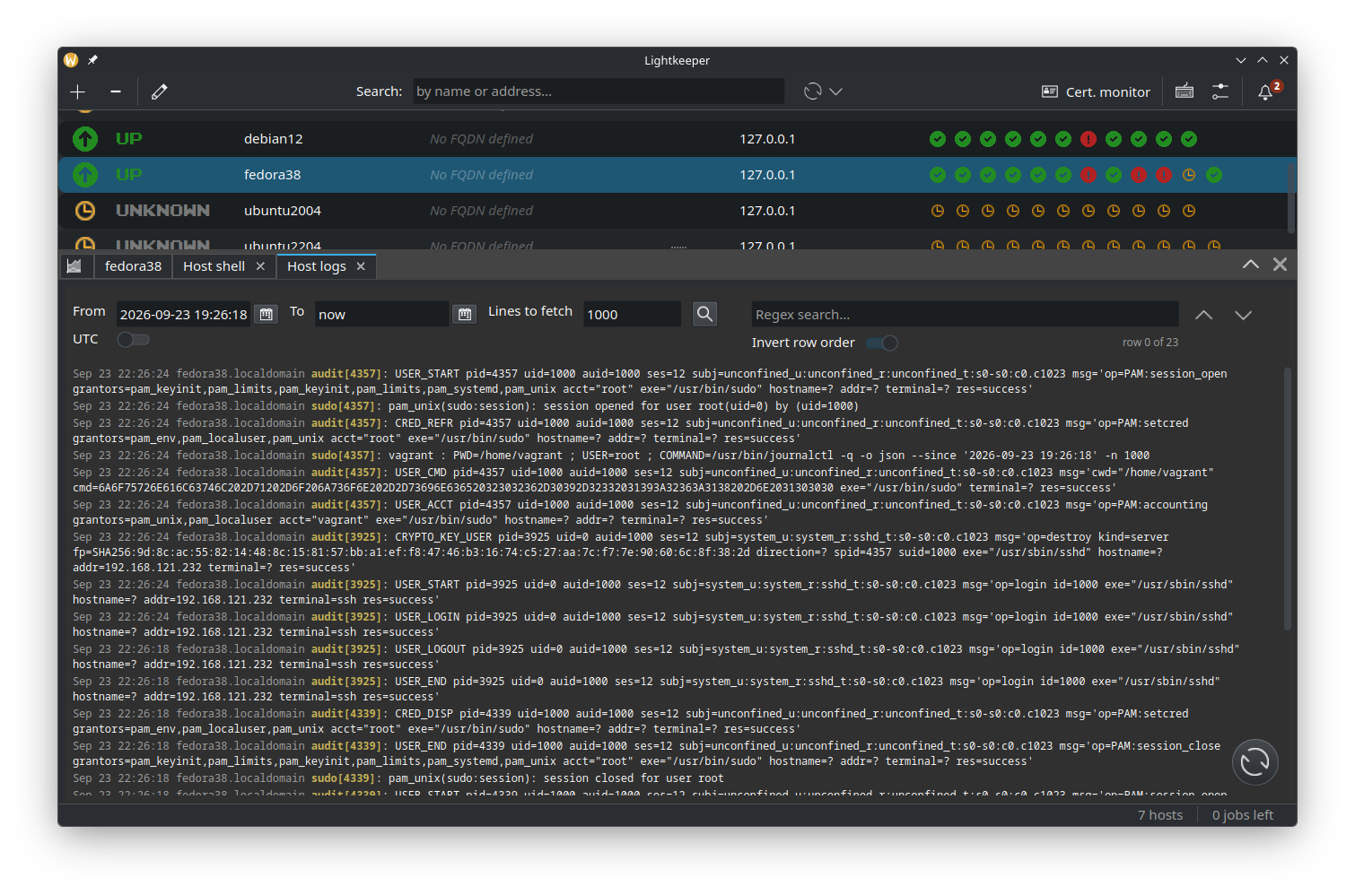Click the To date field
This screenshot has width=1355, height=895.
click(x=381, y=314)
